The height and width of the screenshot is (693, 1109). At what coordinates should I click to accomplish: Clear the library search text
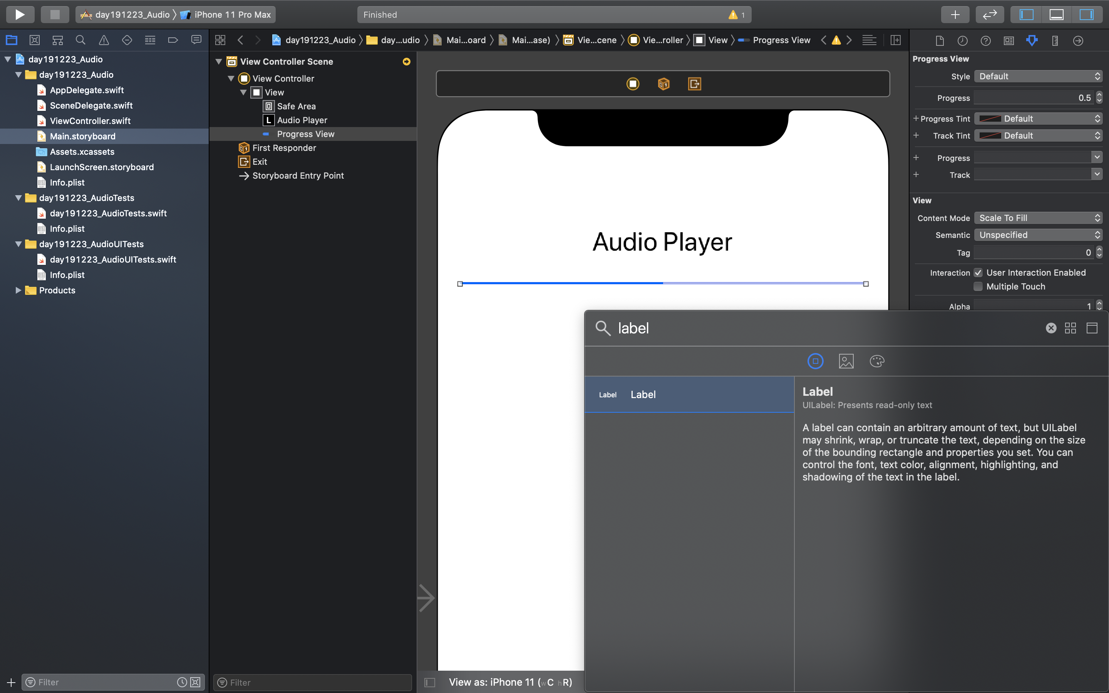(x=1051, y=328)
